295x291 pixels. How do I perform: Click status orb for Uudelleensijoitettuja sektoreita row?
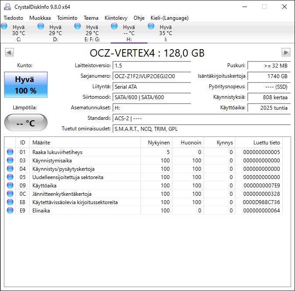pyautogui.click(x=10, y=177)
